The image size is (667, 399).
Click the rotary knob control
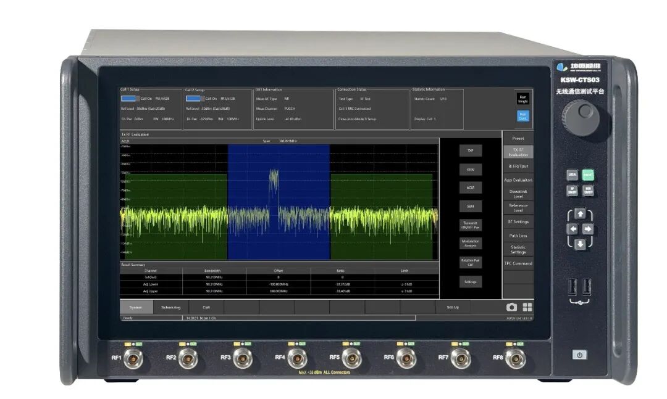point(581,118)
